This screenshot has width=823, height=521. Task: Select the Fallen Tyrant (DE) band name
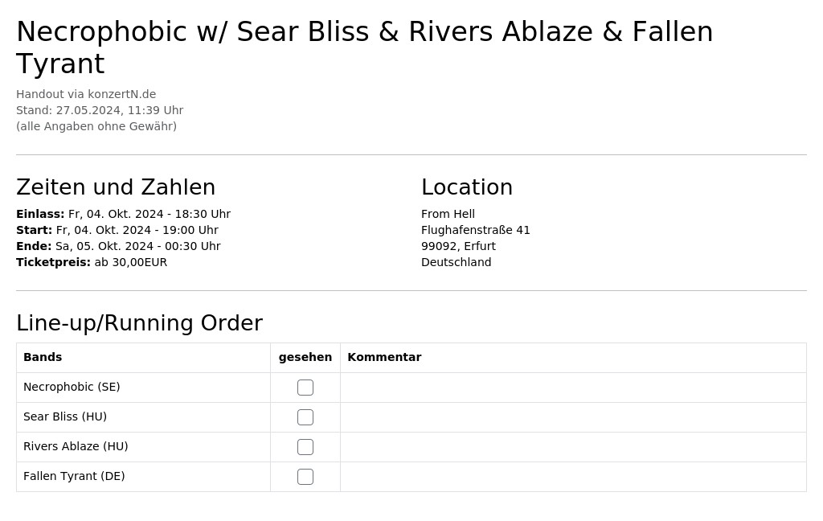click(74, 476)
